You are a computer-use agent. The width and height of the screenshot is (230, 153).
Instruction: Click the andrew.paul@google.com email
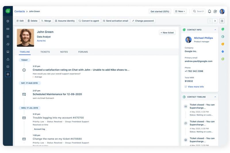click(198, 61)
